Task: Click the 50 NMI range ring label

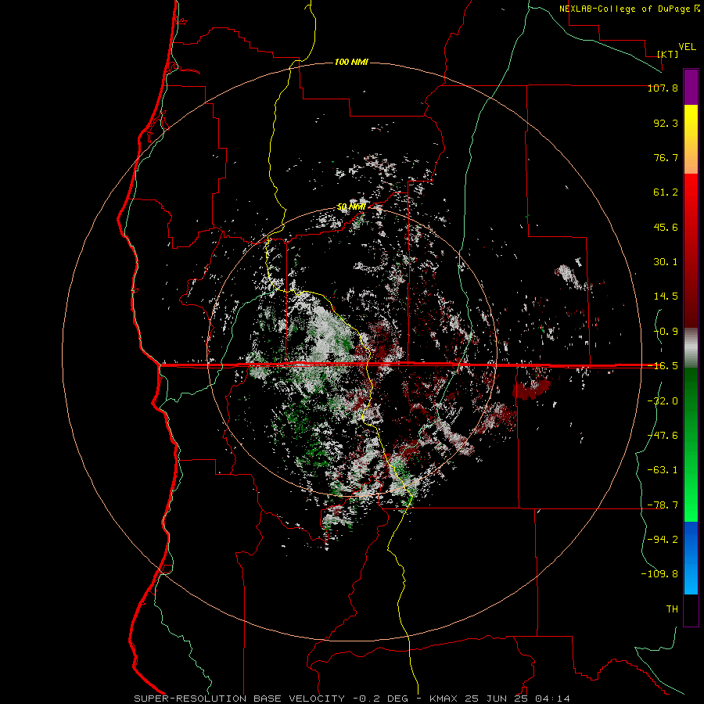Action: click(351, 207)
